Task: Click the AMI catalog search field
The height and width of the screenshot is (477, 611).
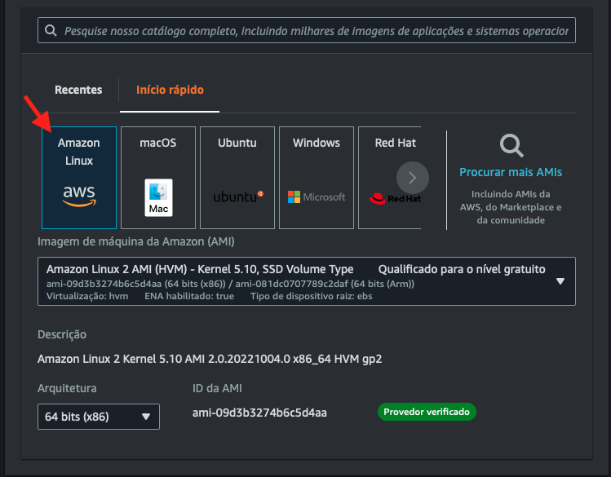Action: (306, 30)
